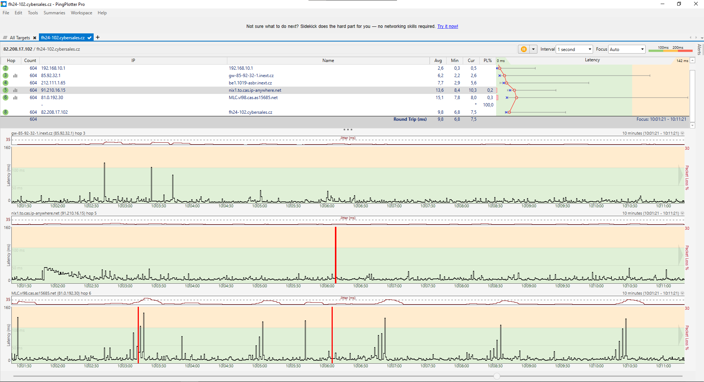This screenshot has height=382, width=704.
Task: Toggle timeline graph for hop 6
Action: (15, 98)
